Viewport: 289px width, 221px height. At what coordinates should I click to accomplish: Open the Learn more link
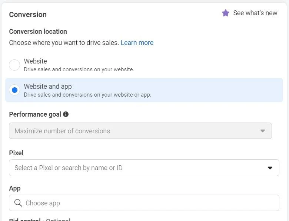pos(137,43)
